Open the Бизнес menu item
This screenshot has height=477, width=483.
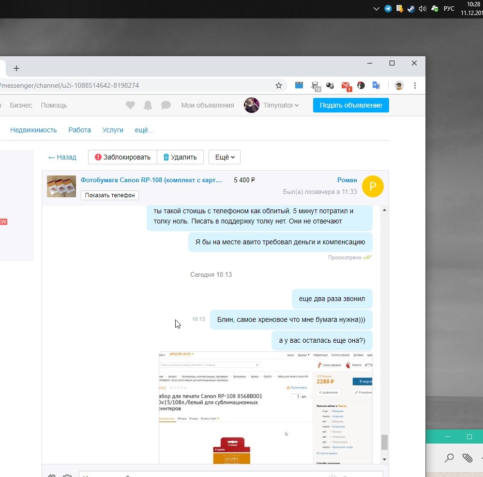[21, 105]
